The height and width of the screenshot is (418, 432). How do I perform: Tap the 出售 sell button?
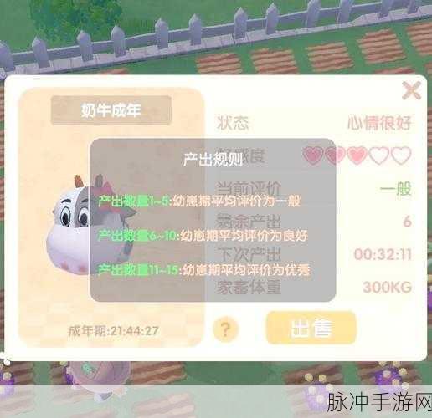[x=311, y=328]
